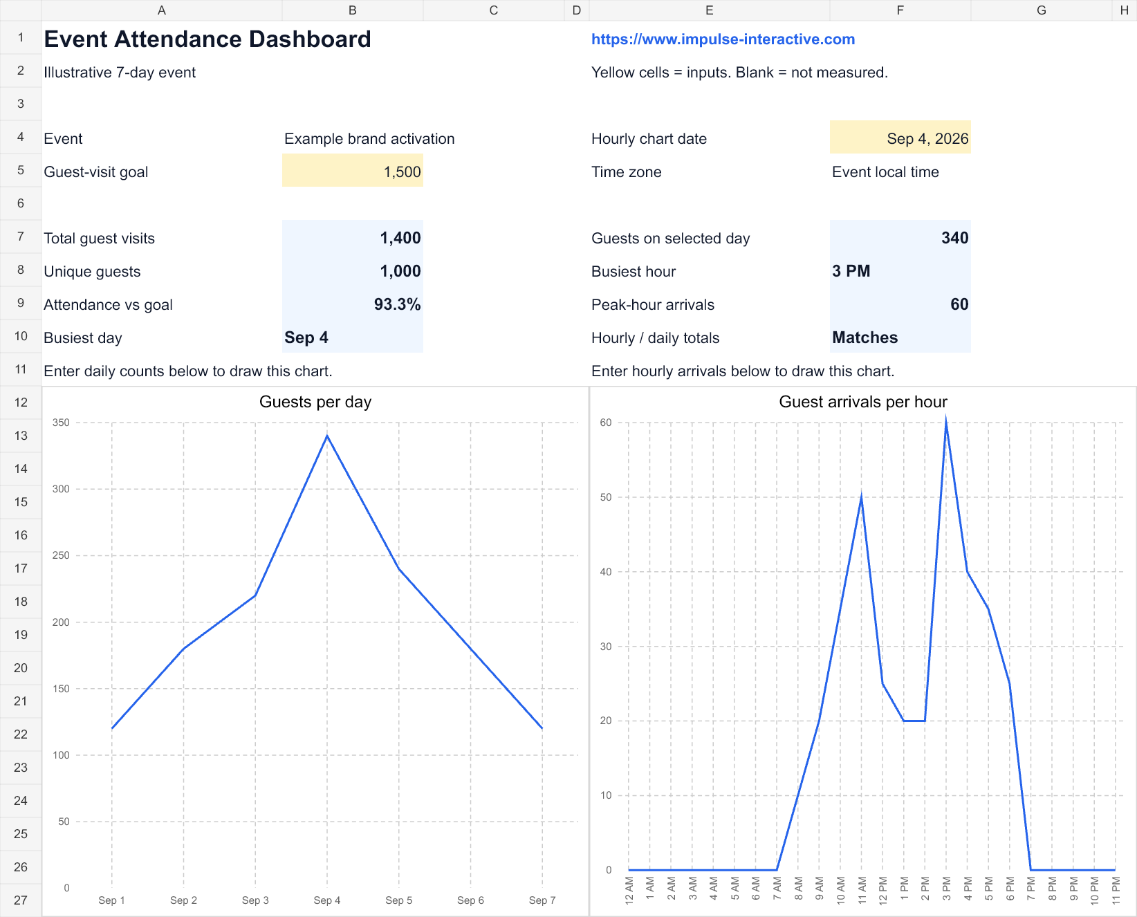Click the Guests per day chart title
The image size is (1137, 917).
click(x=315, y=402)
